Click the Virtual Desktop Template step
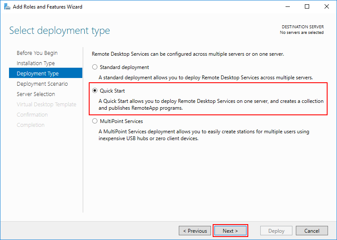337x240 pixels. click(x=46, y=105)
